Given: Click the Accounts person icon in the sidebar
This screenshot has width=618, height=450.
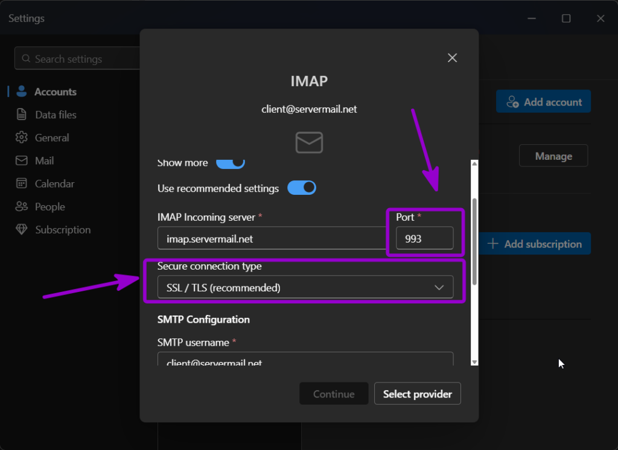Looking at the screenshot, I should pyautogui.click(x=22, y=92).
